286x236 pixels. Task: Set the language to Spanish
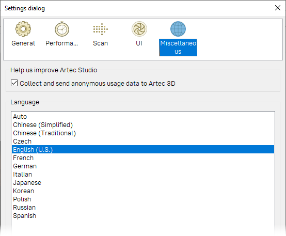click(x=143, y=216)
